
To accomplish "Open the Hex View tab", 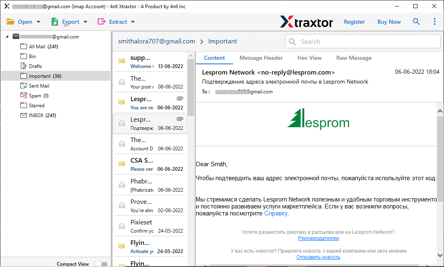I will pos(309,58).
